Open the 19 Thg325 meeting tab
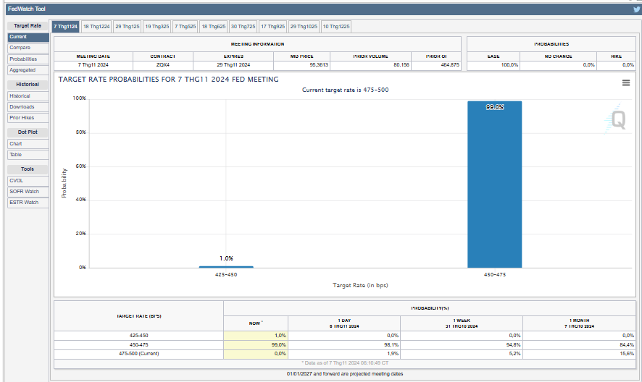This screenshot has width=642, height=382. tap(157, 26)
